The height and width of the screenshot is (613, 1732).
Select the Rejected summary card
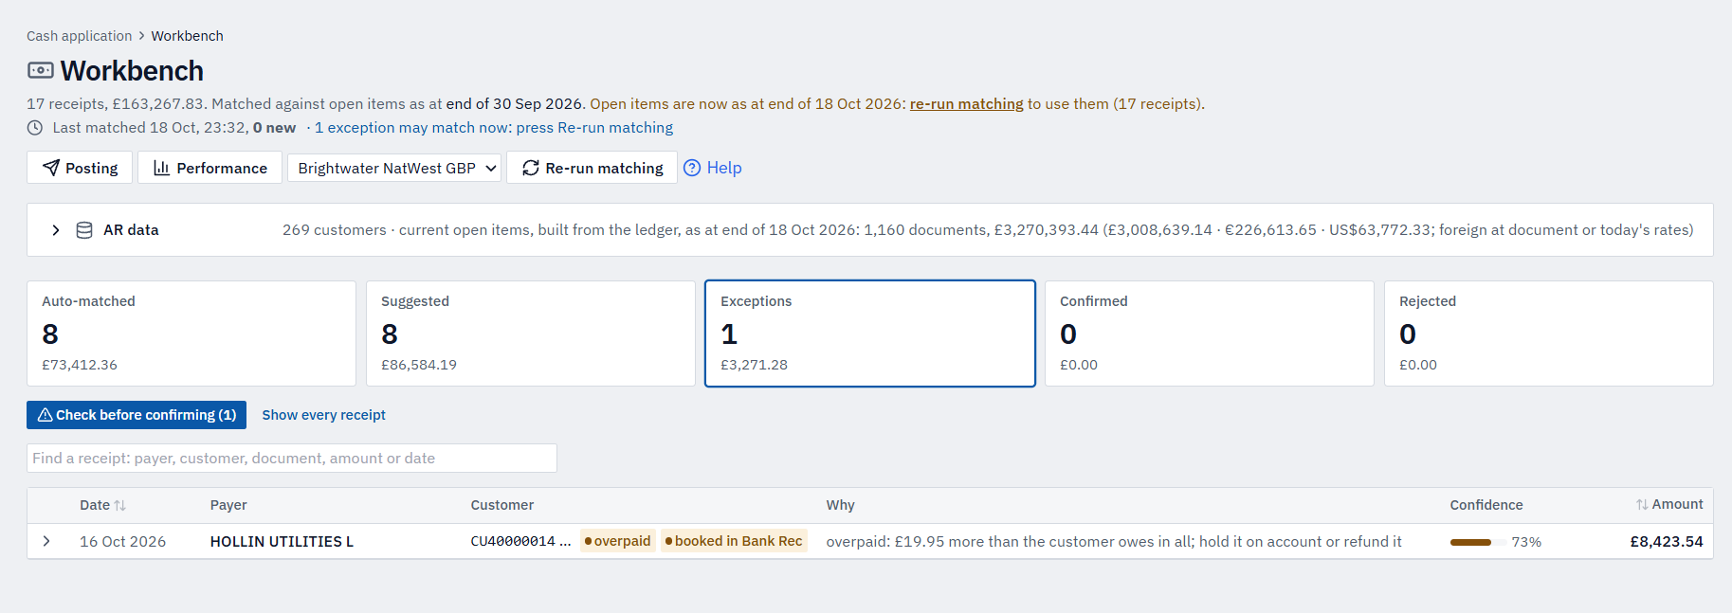click(x=1549, y=334)
